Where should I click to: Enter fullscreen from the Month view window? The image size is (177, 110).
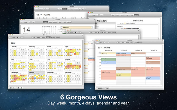coord(139,30)
